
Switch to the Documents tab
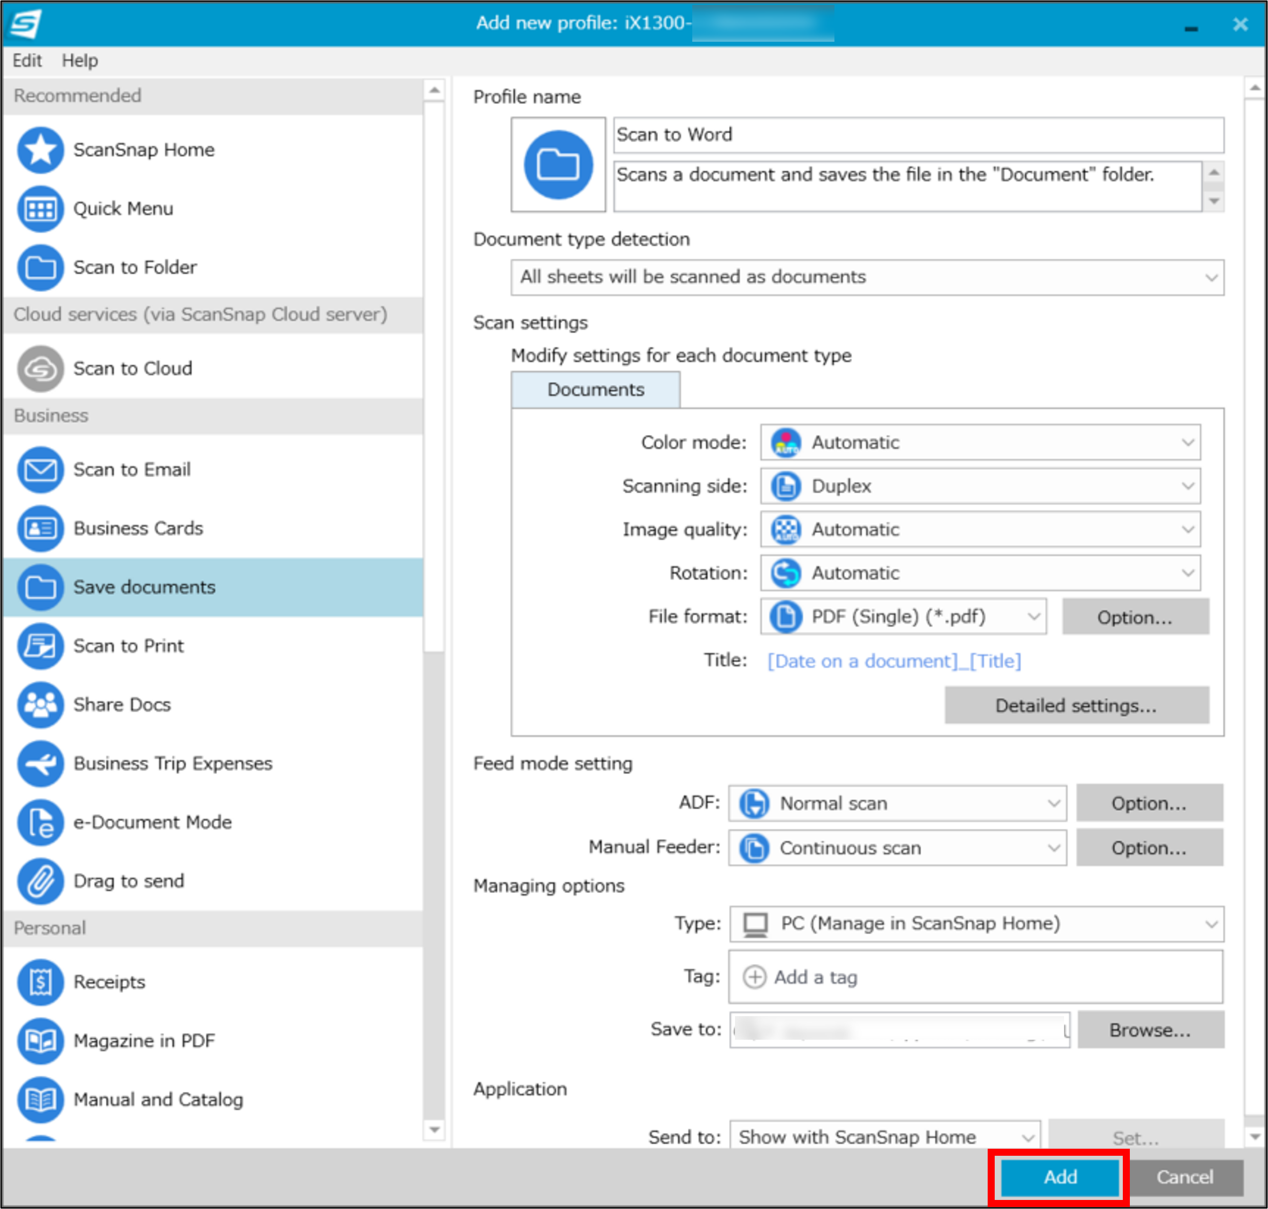pyautogui.click(x=595, y=390)
